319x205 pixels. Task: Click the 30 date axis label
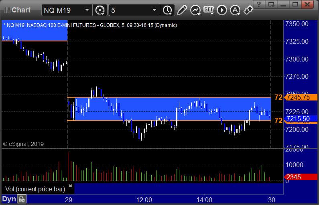(x=272, y=200)
